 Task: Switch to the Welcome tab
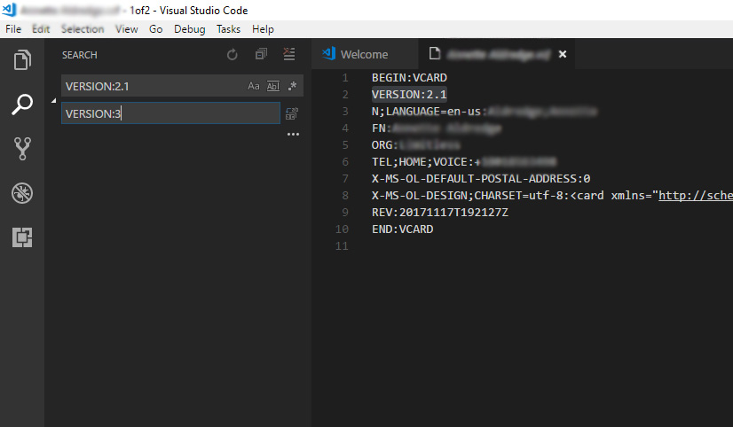(x=364, y=54)
